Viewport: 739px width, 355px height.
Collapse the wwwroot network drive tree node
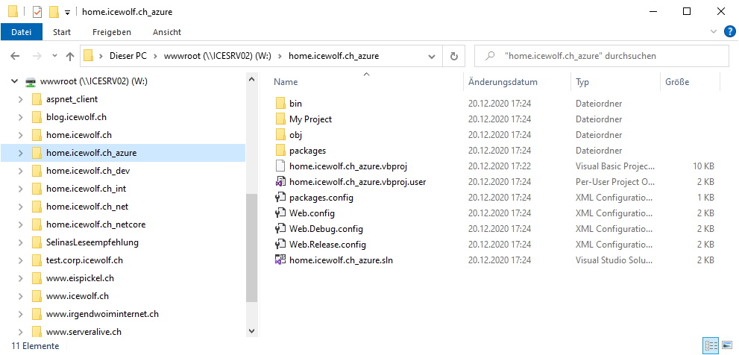(x=14, y=81)
